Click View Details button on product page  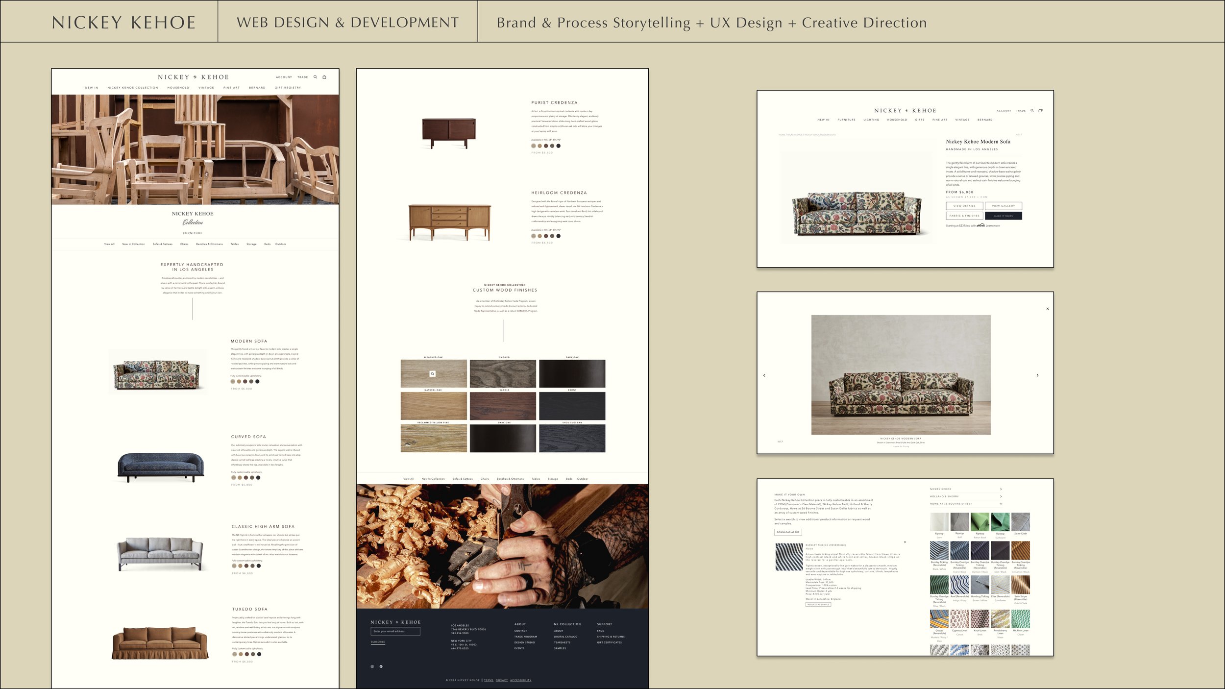click(964, 206)
